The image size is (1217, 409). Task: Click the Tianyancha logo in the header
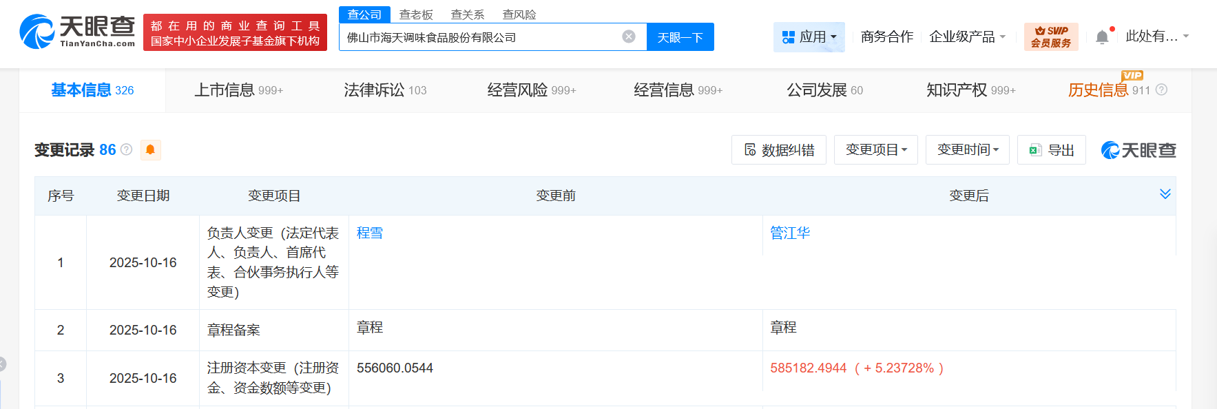coord(77,32)
